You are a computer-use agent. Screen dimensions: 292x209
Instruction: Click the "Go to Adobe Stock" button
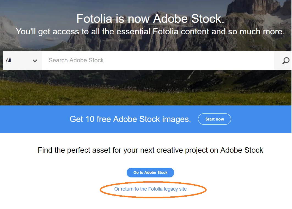[150, 172]
